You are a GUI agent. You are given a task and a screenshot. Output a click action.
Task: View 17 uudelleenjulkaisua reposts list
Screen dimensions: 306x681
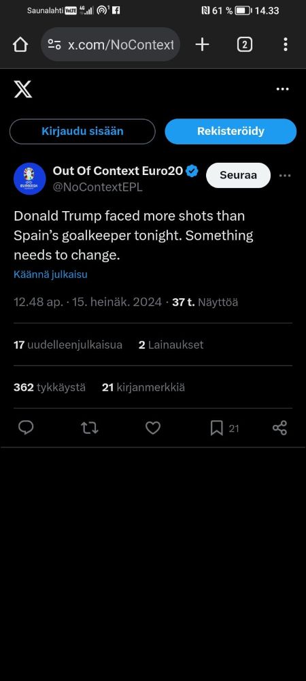pyautogui.click(x=68, y=345)
